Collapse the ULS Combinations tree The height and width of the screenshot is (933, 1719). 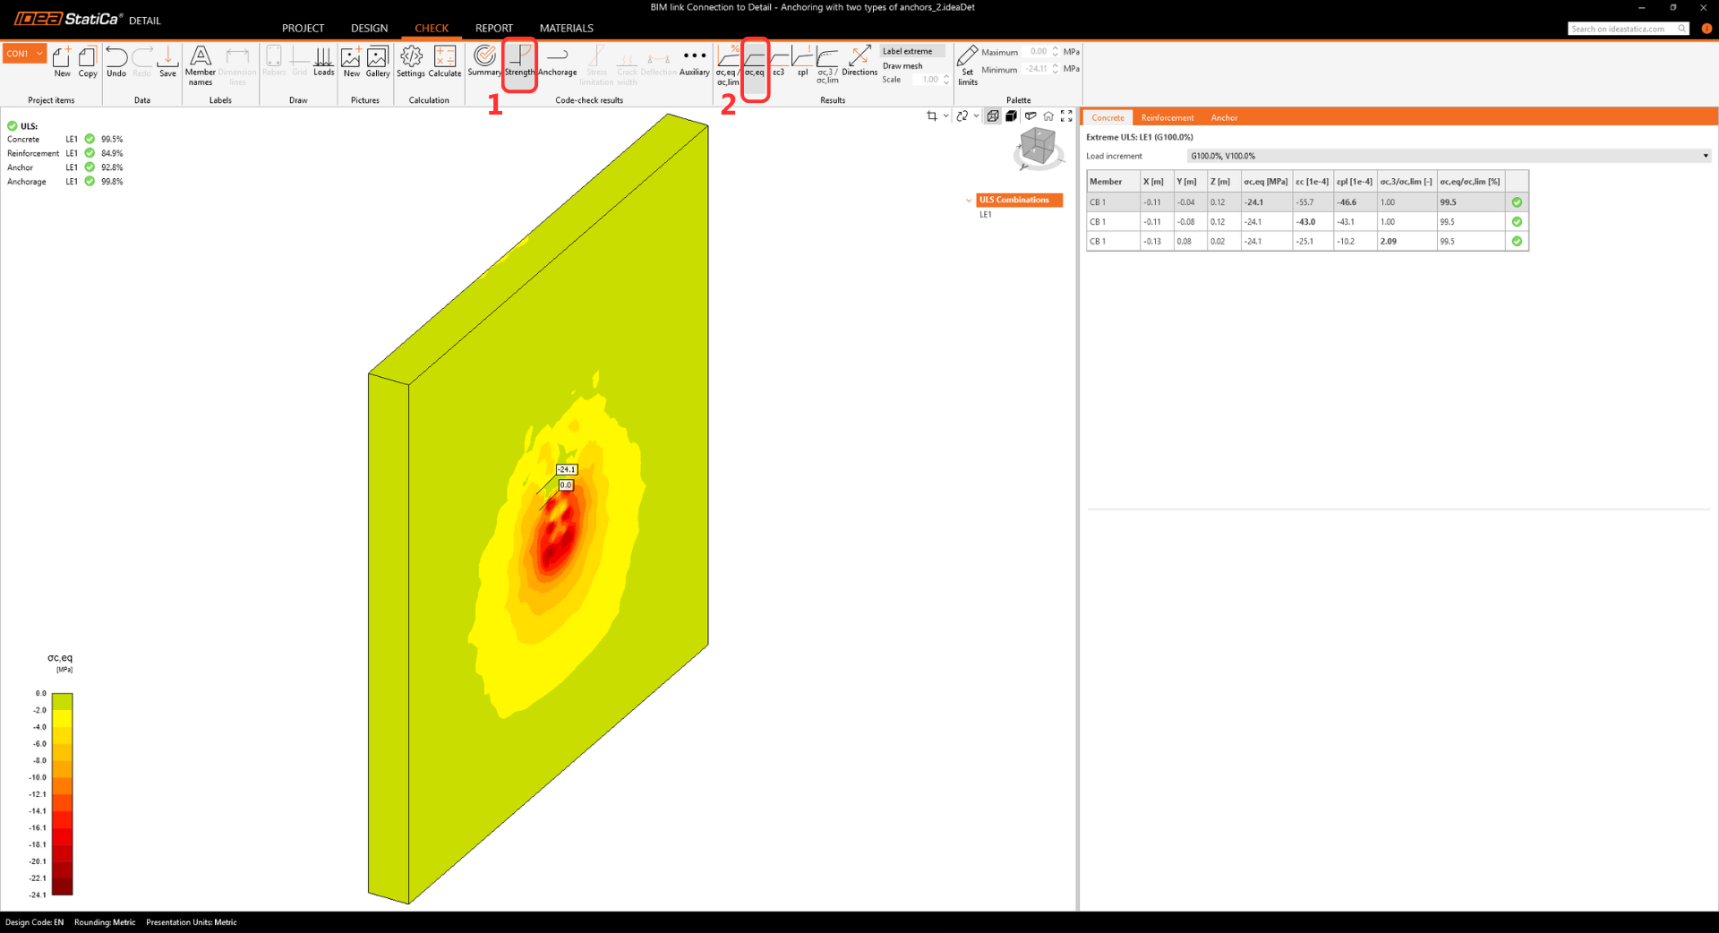point(969,201)
